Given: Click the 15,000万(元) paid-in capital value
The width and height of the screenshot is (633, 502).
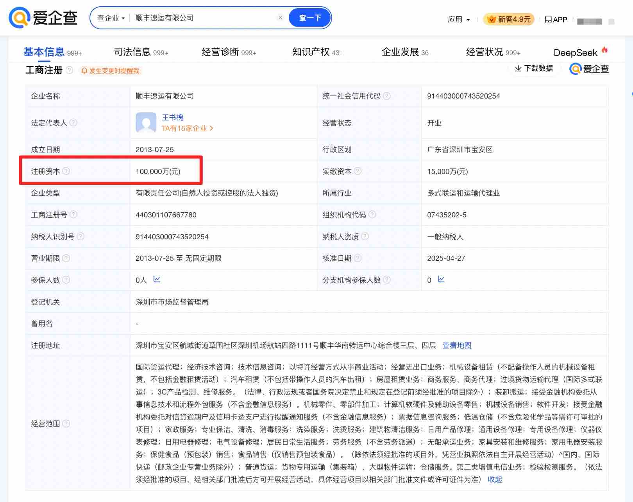Looking at the screenshot, I should tap(447, 171).
